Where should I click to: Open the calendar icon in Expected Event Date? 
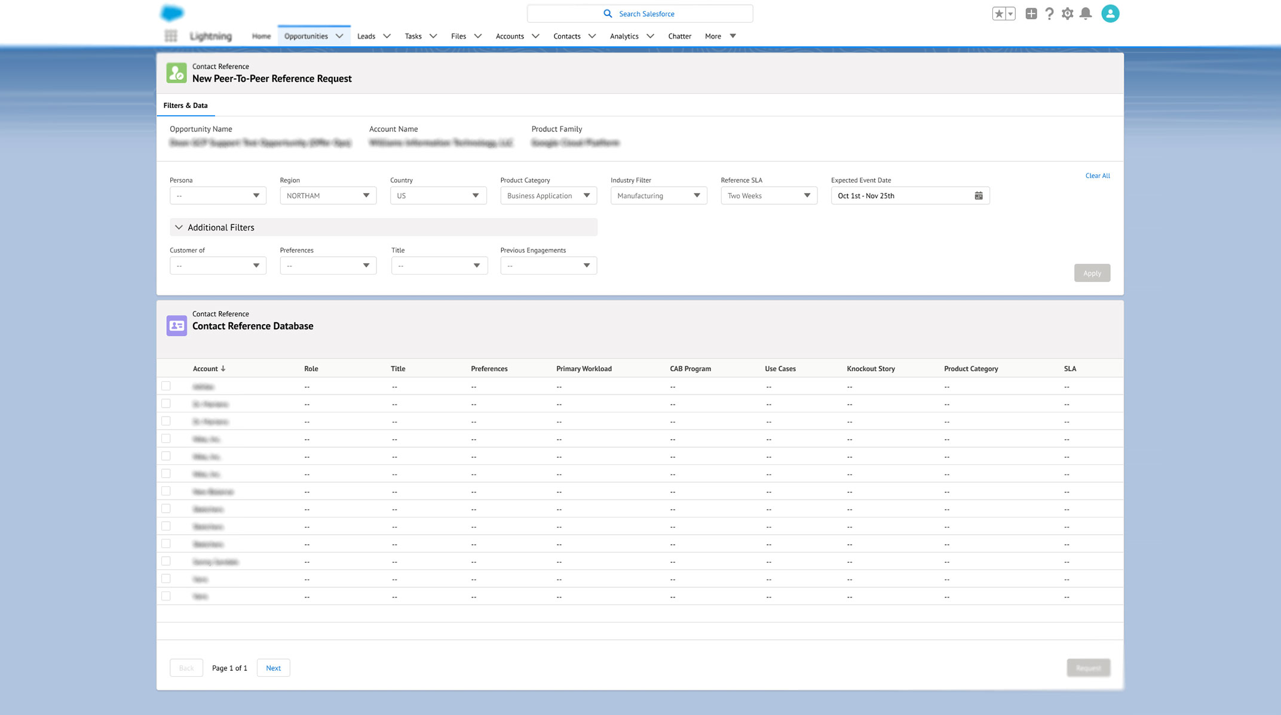tap(979, 196)
